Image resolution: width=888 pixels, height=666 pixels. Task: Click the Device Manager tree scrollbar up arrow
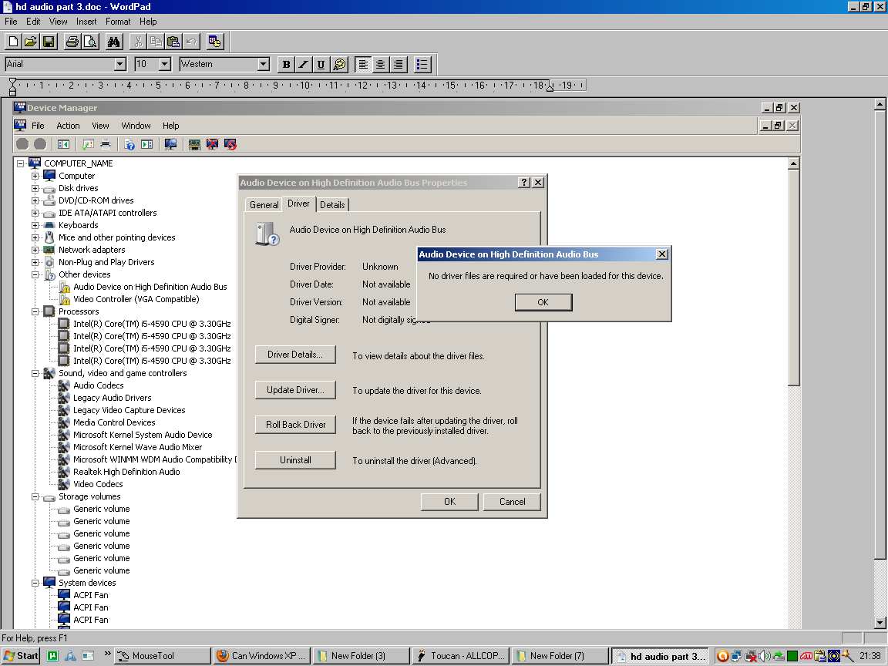click(x=793, y=163)
